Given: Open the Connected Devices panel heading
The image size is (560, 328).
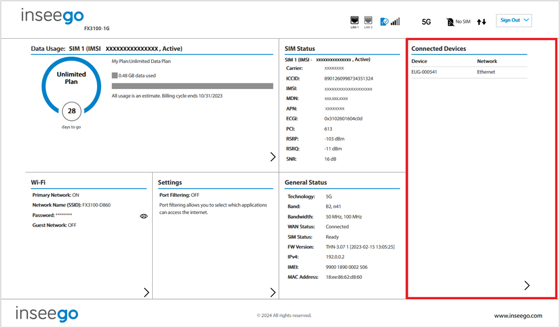Looking at the screenshot, I should (439, 49).
